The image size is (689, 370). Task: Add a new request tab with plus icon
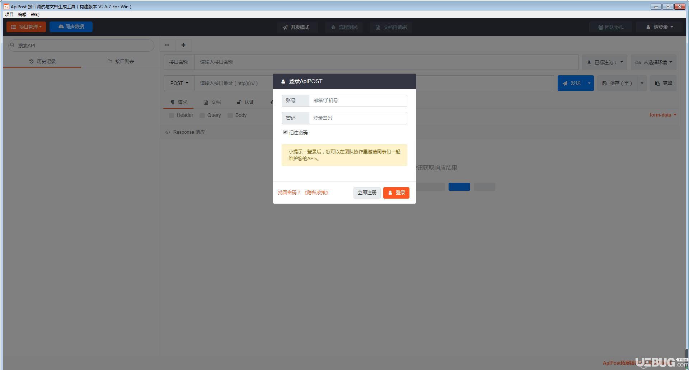point(183,45)
